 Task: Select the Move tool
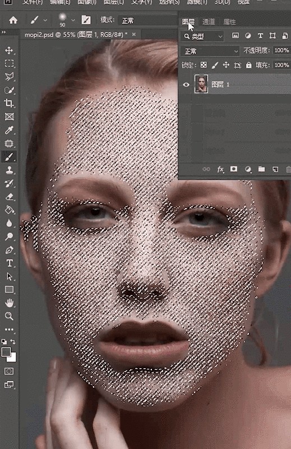click(9, 51)
